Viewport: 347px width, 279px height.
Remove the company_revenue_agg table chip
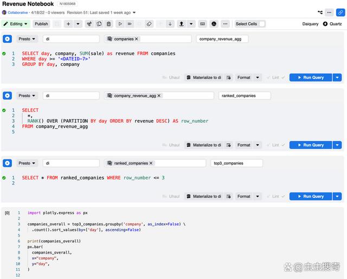click(159, 96)
